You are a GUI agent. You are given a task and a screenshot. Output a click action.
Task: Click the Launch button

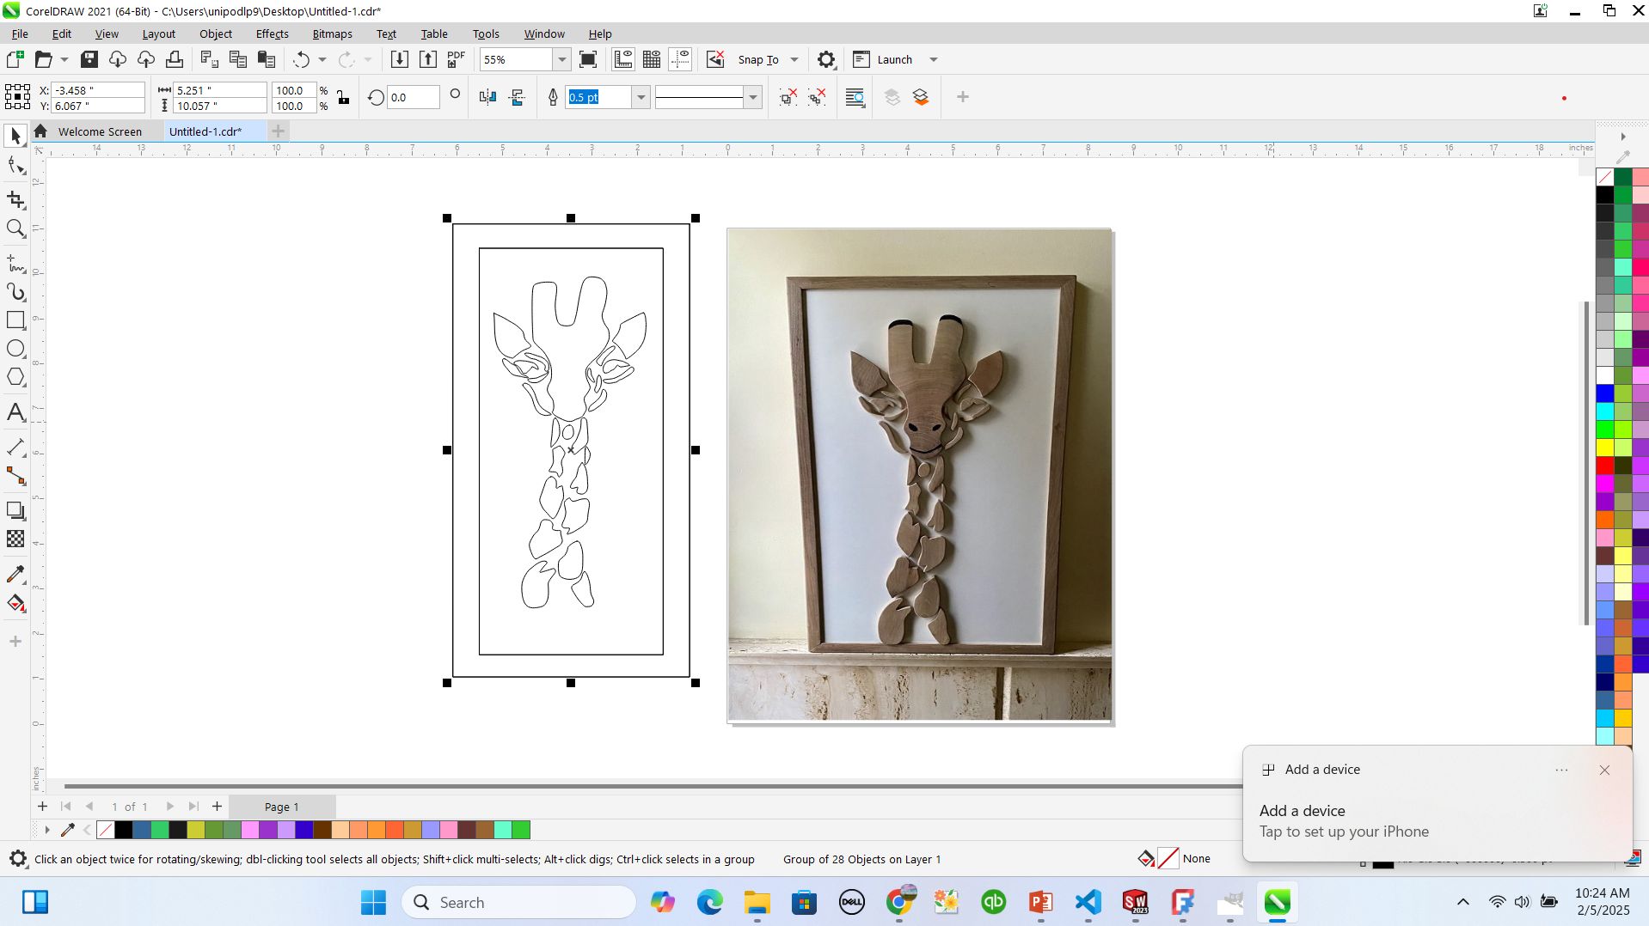click(x=883, y=59)
